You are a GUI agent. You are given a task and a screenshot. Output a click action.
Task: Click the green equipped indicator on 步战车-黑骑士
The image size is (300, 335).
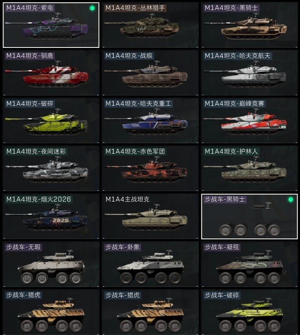[290, 200]
